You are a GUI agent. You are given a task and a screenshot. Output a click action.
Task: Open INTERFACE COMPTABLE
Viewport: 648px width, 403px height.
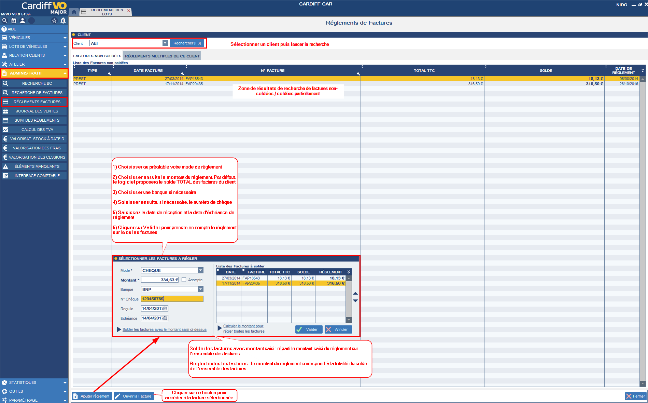34,176
